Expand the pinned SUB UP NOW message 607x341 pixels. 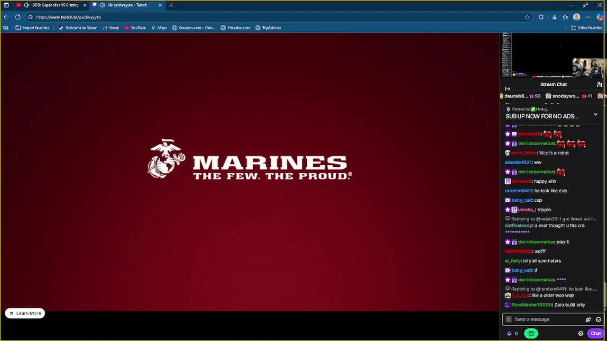596,115
